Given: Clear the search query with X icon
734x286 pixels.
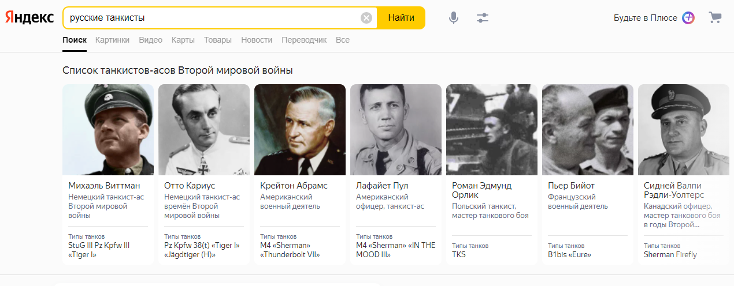Looking at the screenshot, I should [366, 18].
